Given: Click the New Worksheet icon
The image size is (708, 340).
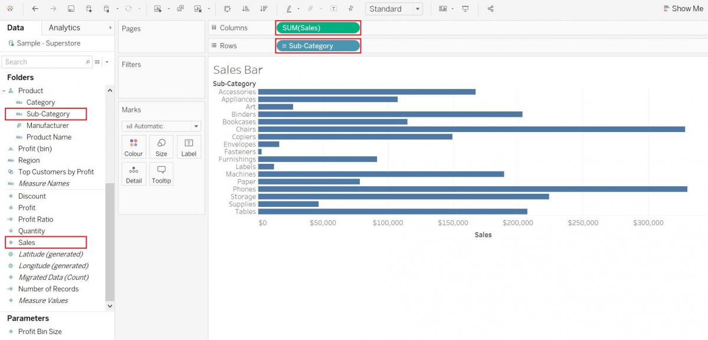Looking at the screenshot, I should (158, 9).
